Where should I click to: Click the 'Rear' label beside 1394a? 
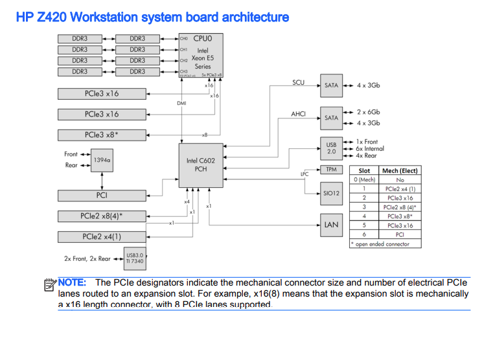(71, 165)
